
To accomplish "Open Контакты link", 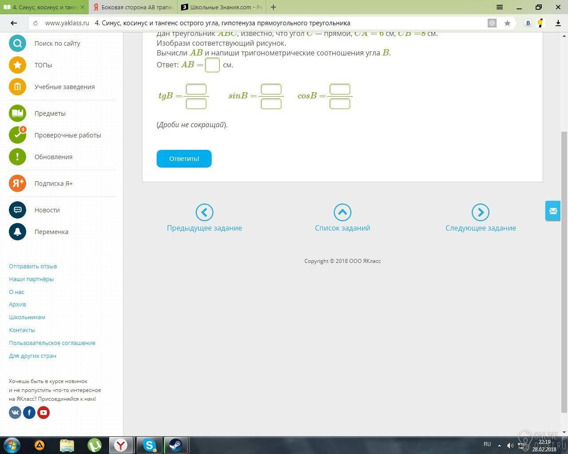I will coord(22,330).
